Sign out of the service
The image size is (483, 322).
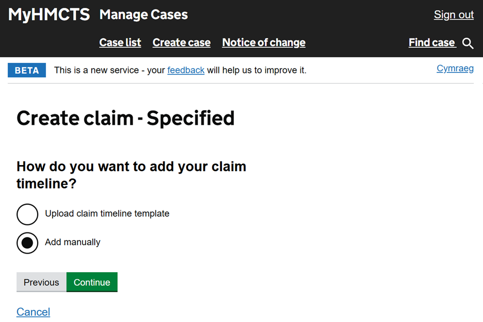tap(454, 15)
